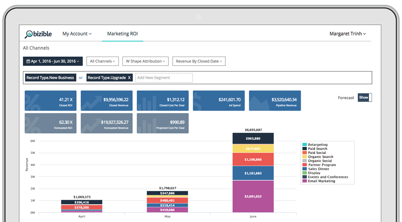This screenshot has width=402, height=222.
Task: Toggle Retargeting series in chart legend
Action: 317,145
